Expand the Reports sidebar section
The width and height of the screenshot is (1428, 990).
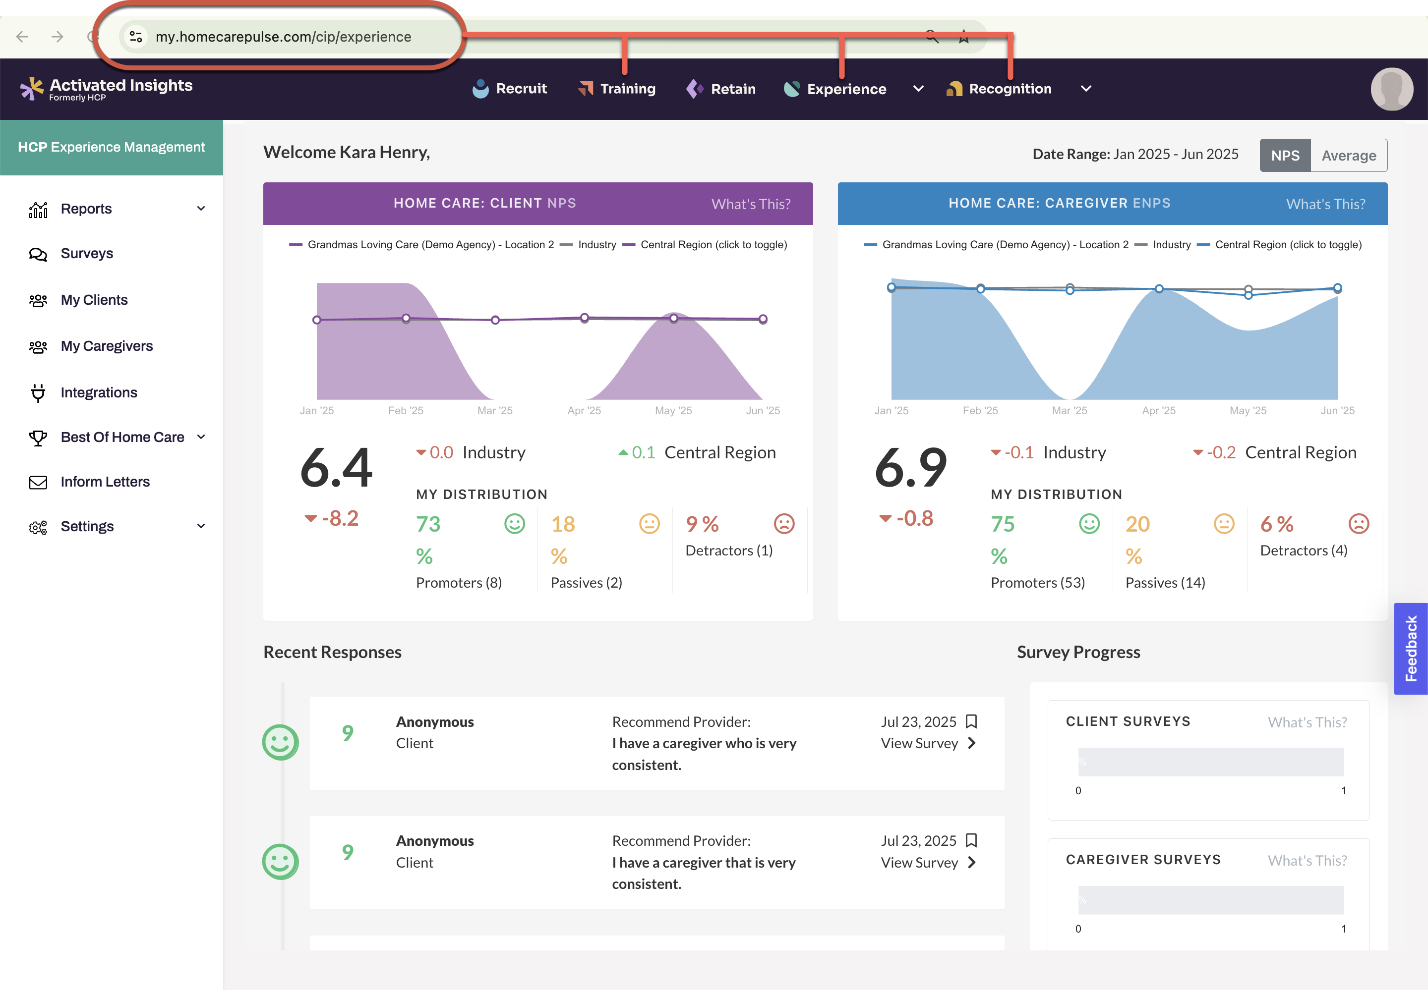click(x=200, y=209)
